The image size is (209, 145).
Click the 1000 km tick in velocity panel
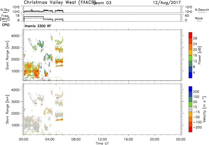pyautogui.click(x=15, y=125)
